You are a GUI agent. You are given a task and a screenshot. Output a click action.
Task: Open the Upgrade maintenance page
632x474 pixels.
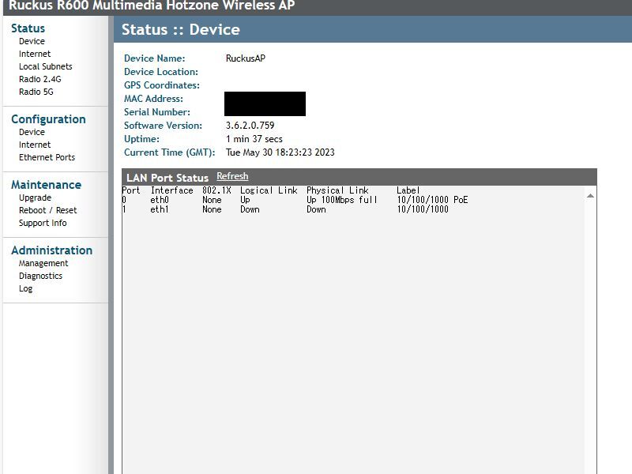pos(35,198)
